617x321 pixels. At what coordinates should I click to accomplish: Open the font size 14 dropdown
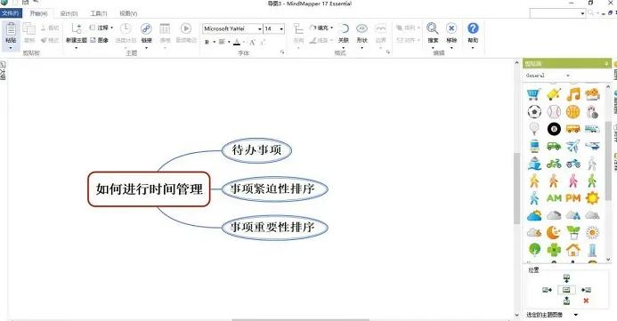[281, 29]
